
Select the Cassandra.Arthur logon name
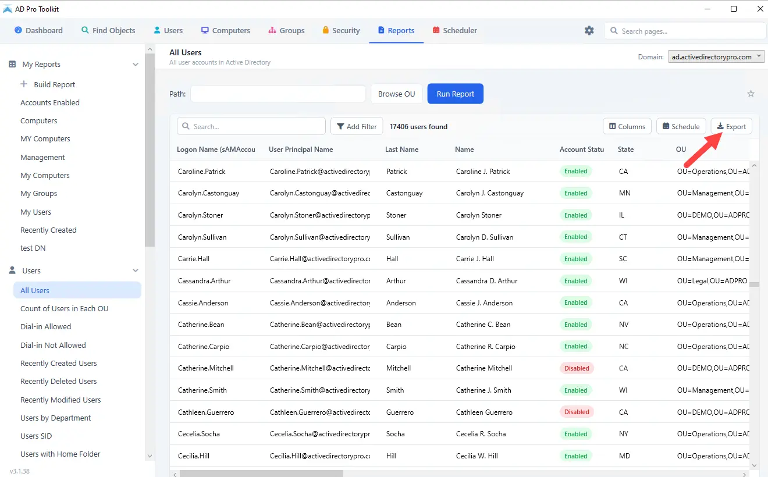pyautogui.click(x=204, y=281)
